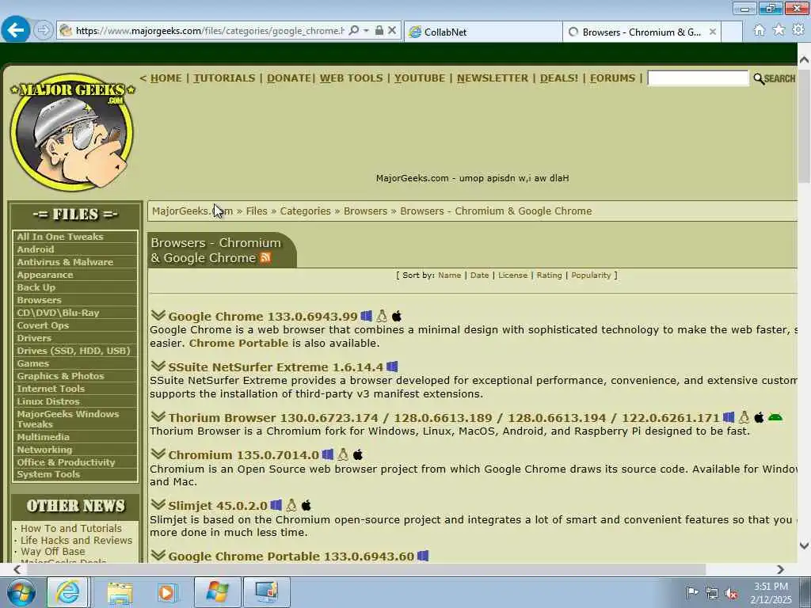
Task: Open the Linux Distros category
Action: 48,401
